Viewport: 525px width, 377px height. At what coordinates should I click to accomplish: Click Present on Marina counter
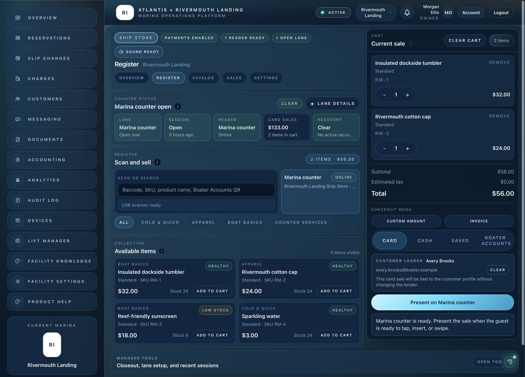443,302
